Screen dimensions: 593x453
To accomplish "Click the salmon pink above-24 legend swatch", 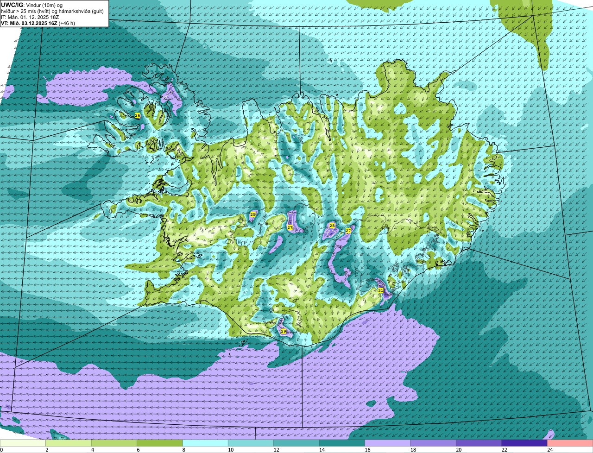I will click(x=570, y=443).
